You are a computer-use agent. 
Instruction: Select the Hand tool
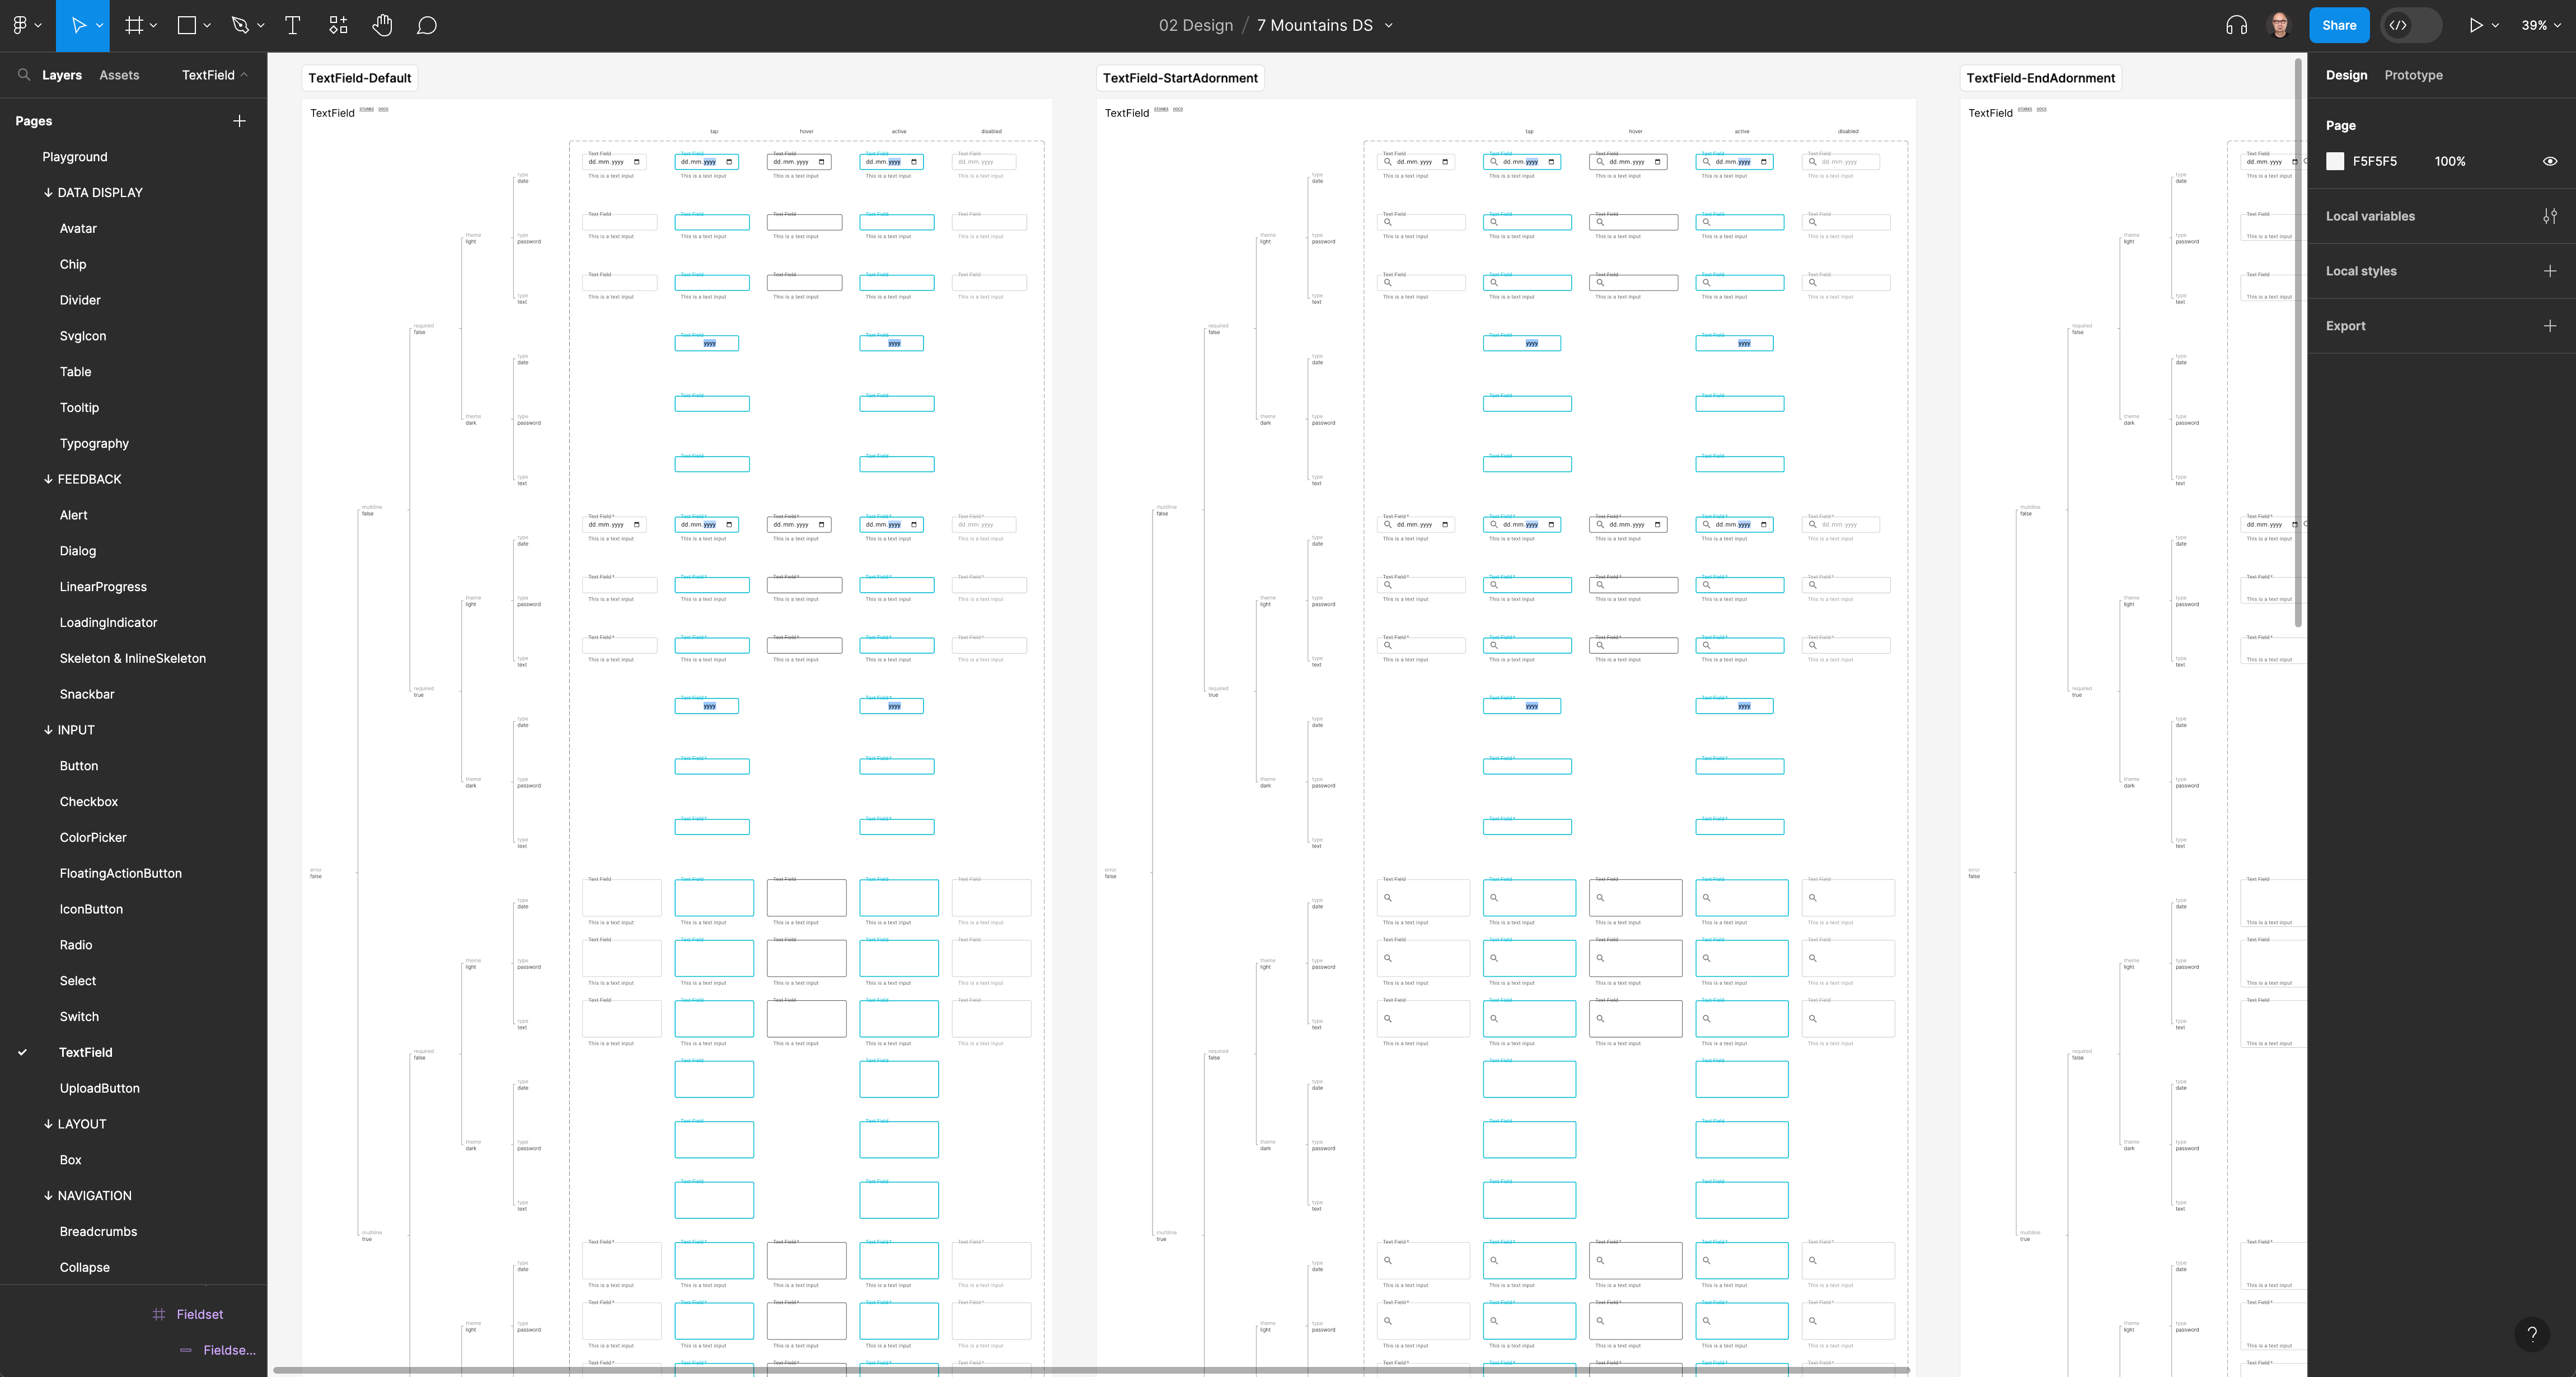tap(382, 25)
